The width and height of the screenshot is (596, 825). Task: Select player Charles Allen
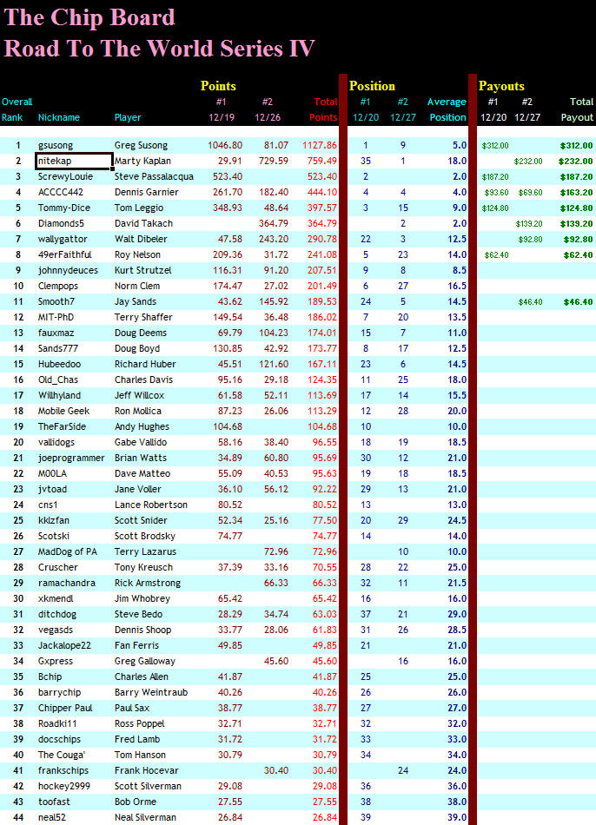pyautogui.click(x=142, y=676)
